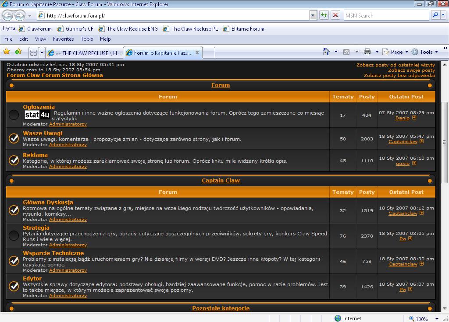Open the Główna Dyskusja forum
The height and width of the screenshot is (322, 449).
pyautogui.click(x=48, y=202)
